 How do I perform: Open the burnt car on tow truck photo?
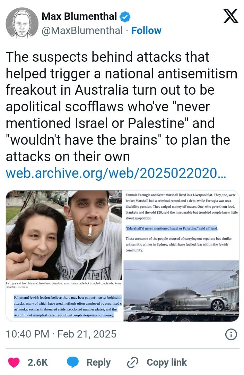pos(181,291)
